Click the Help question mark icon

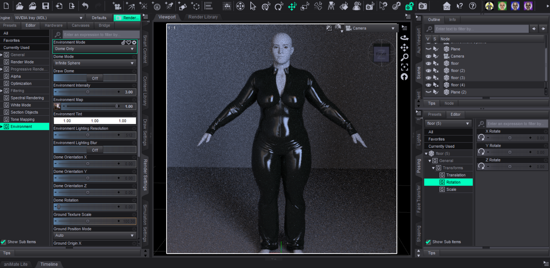(x=473, y=6)
